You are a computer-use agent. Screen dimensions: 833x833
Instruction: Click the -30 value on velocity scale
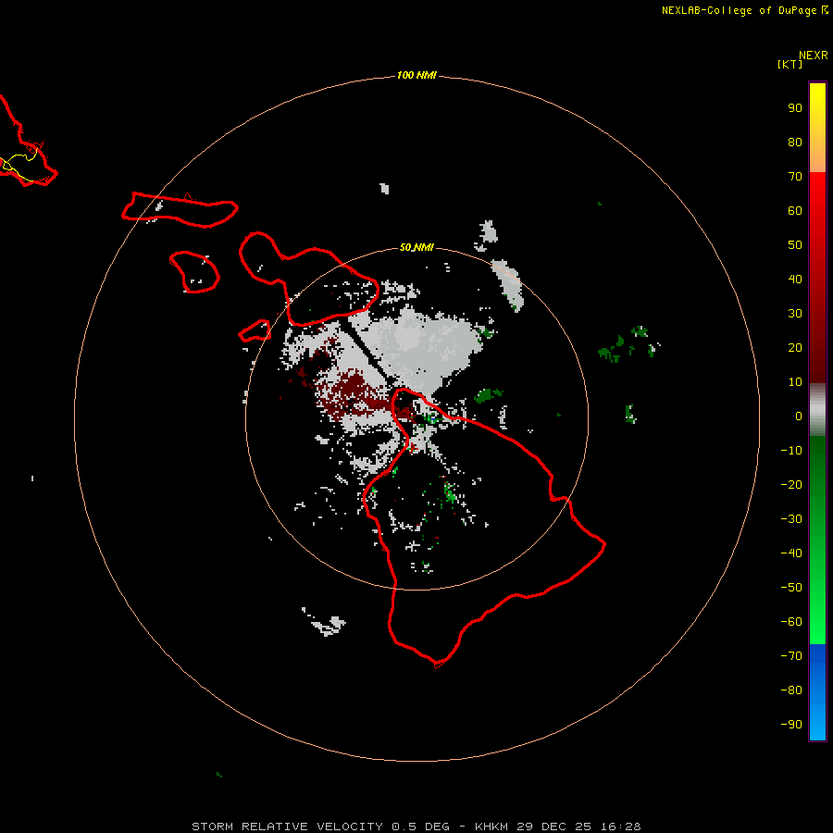[x=791, y=519]
